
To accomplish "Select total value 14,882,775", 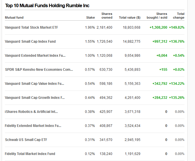I will [x=132, y=42].
